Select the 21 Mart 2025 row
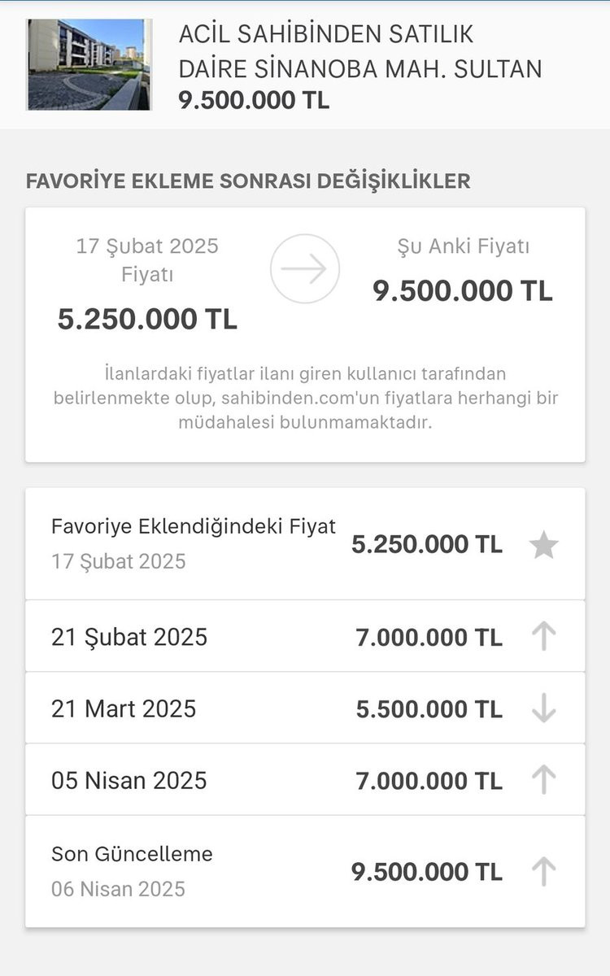Image resolution: width=610 pixels, height=976 pixels. point(305,708)
